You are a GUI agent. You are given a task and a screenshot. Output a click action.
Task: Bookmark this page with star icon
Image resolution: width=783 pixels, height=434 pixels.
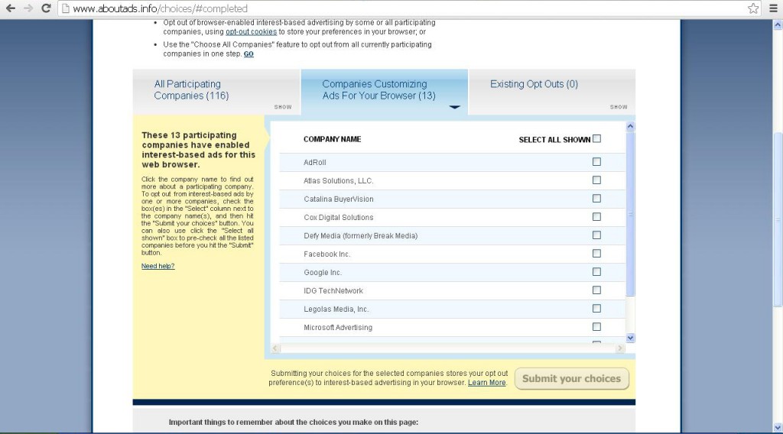click(x=753, y=8)
